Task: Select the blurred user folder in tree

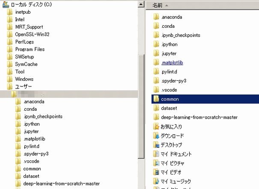Action: [x=69, y=94]
